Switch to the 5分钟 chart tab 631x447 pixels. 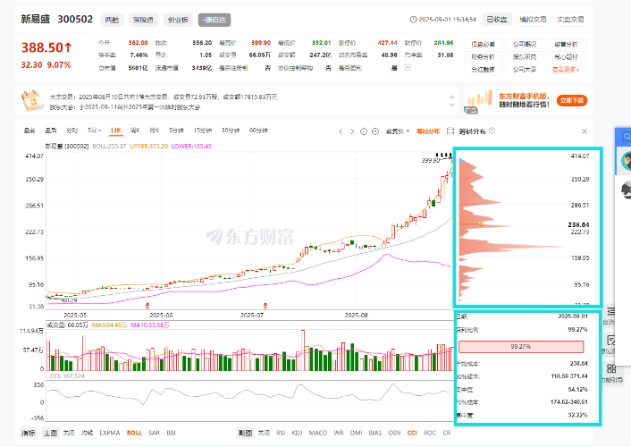[x=176, y=131]
